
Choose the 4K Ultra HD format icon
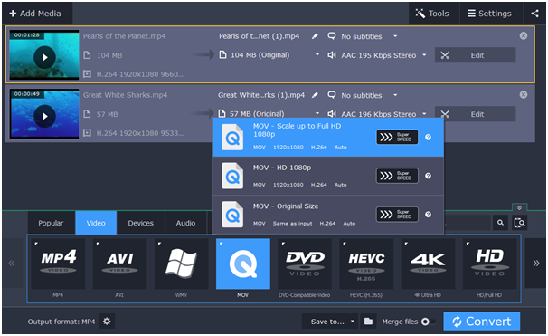click(x=428, y=264)
